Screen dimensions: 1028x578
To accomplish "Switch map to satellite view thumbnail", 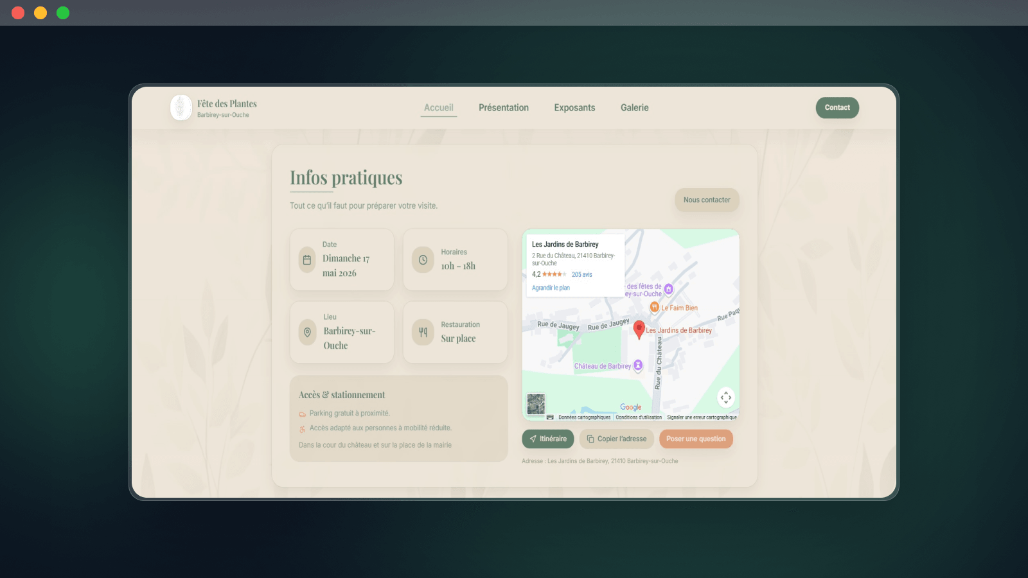I will click(x=536, y=404).
